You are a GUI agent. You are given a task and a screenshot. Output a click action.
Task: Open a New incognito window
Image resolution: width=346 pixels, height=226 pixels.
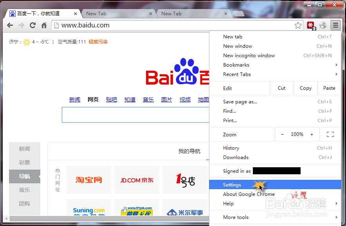pyautogui.click(x=275, y=56)
